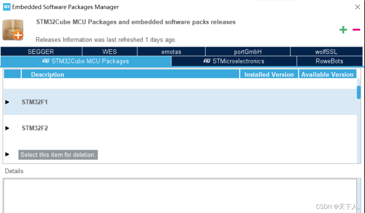Click the Installed Version column header

pos(269,74)
